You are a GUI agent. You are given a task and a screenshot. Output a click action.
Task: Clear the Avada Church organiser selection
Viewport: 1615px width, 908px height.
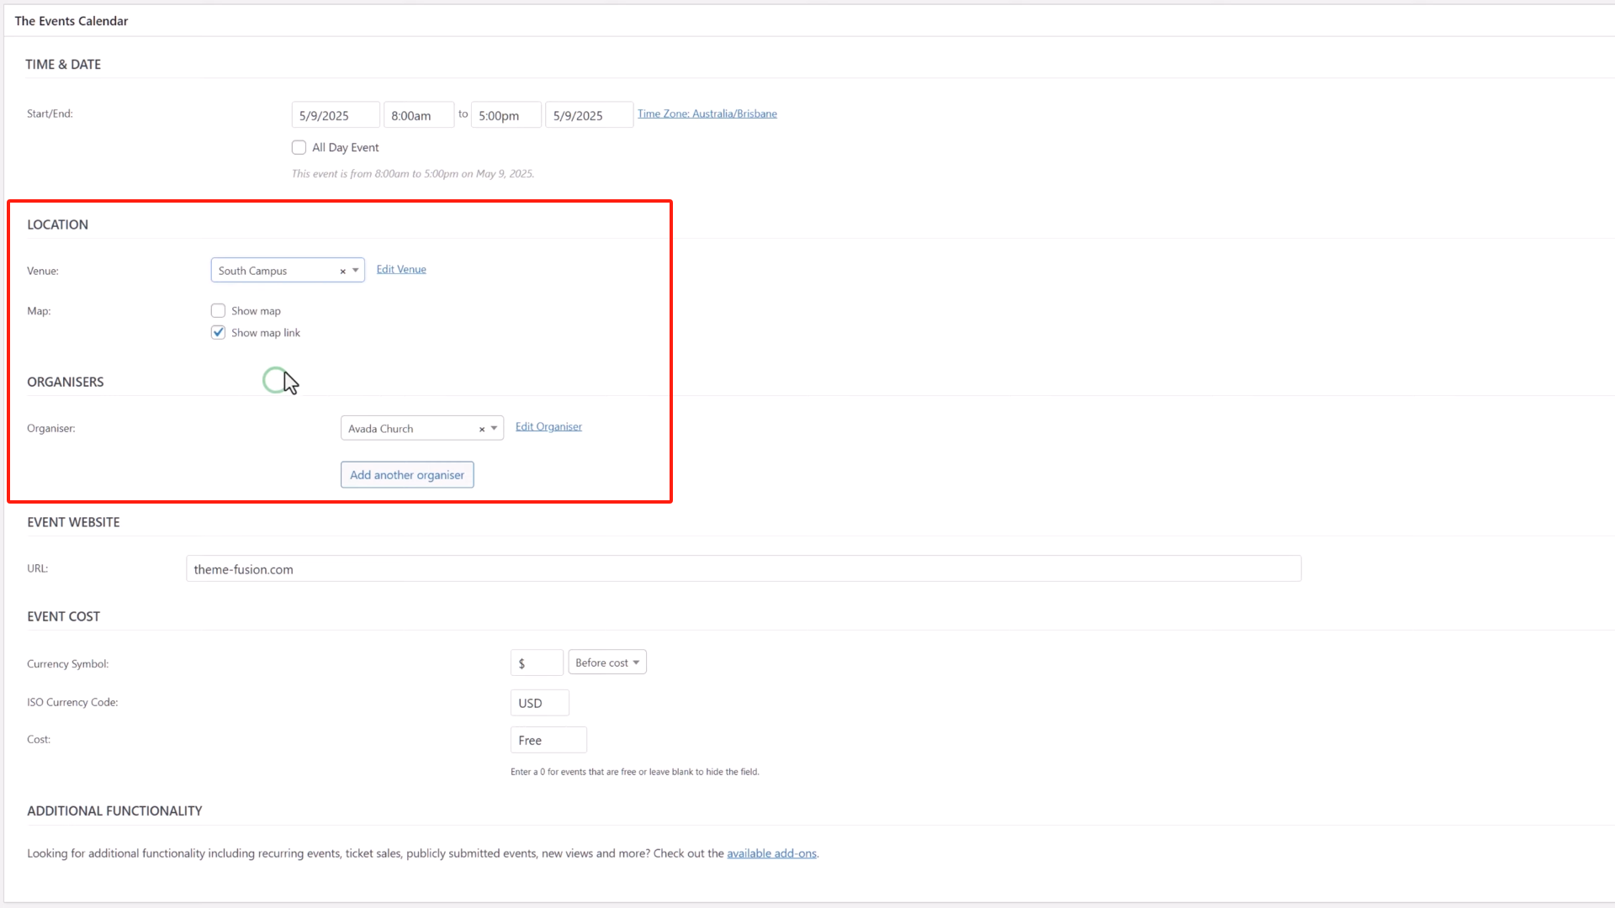point(482,429)
